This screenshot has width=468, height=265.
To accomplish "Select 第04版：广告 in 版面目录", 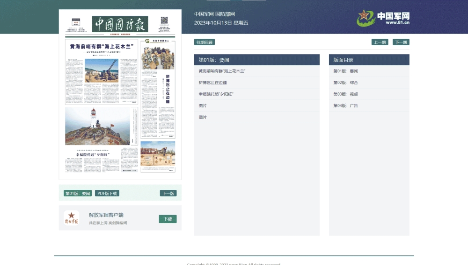I will (346, 105).
